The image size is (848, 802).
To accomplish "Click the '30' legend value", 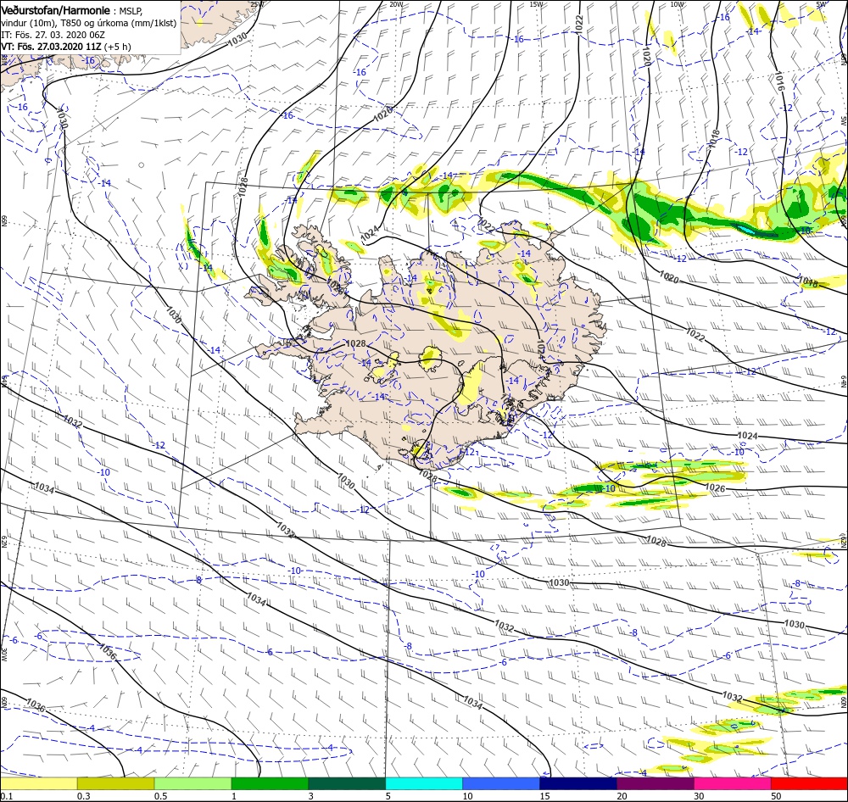I will pyautogui.click(x=700, y=795).
